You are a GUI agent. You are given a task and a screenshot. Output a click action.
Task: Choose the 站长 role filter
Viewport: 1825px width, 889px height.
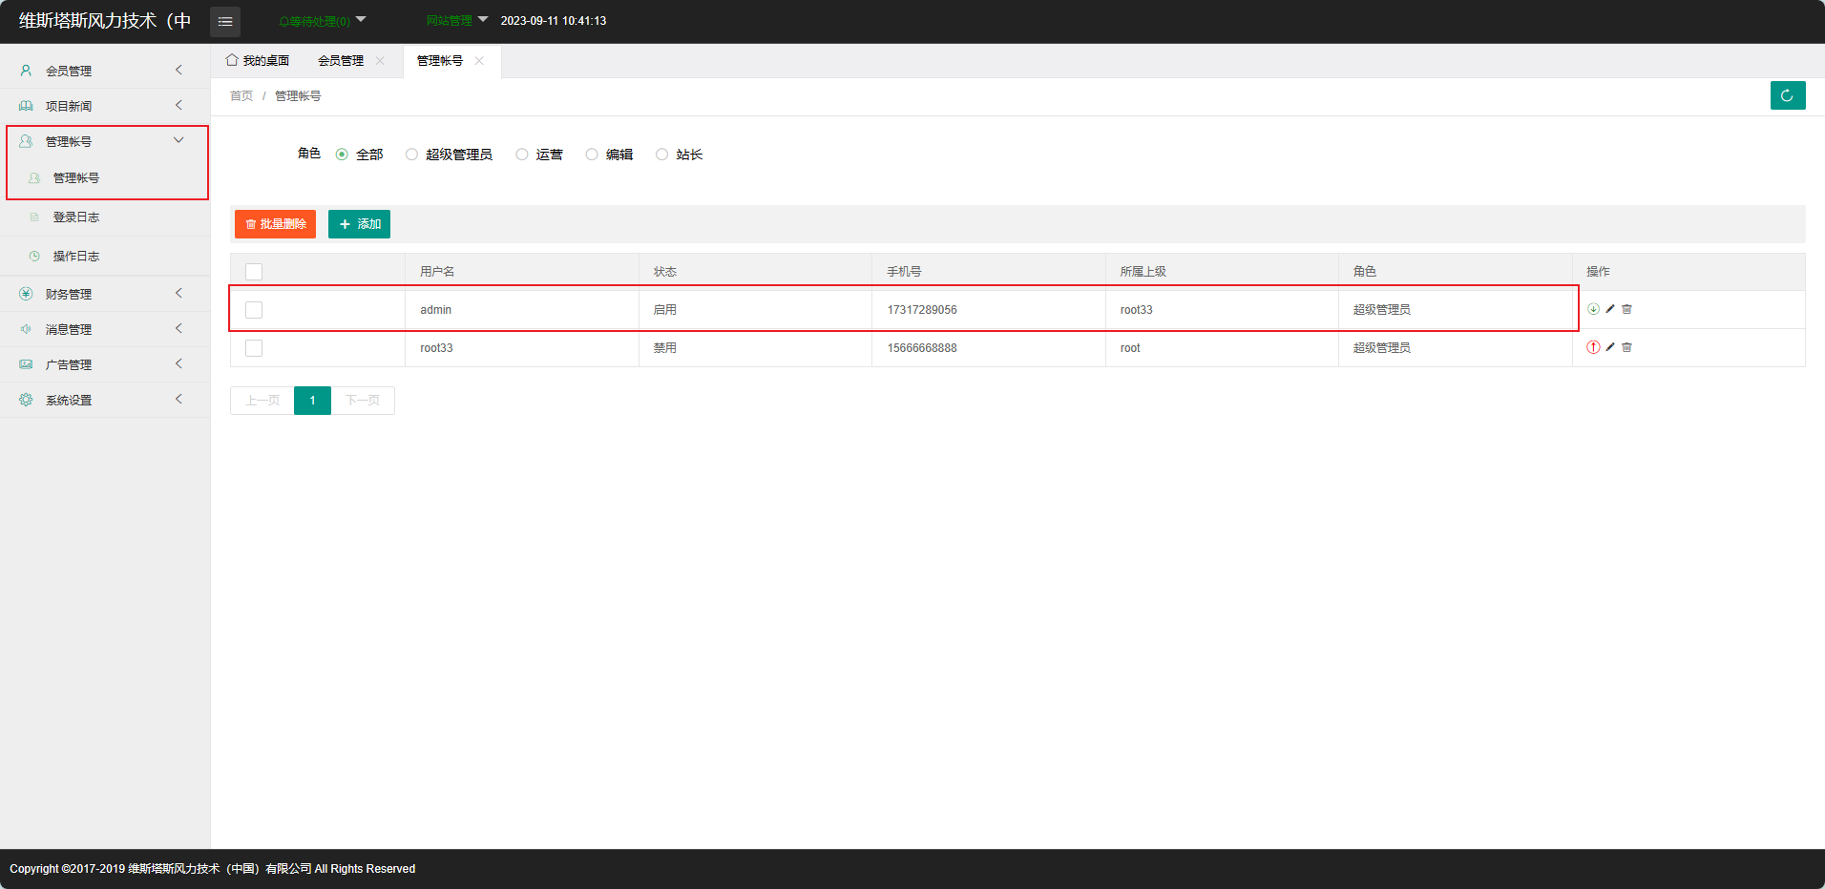point(662,155)
